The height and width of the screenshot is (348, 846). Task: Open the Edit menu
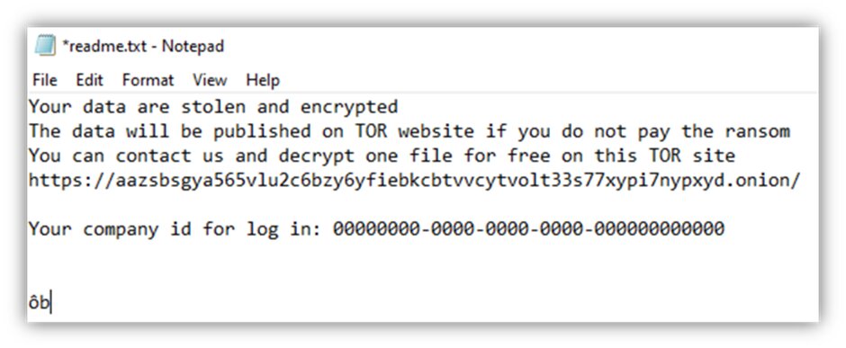tap(89, 80)
